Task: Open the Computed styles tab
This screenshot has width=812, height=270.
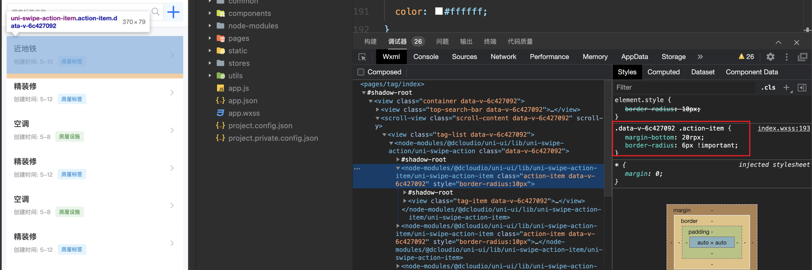Action: [x=663, y=72]
